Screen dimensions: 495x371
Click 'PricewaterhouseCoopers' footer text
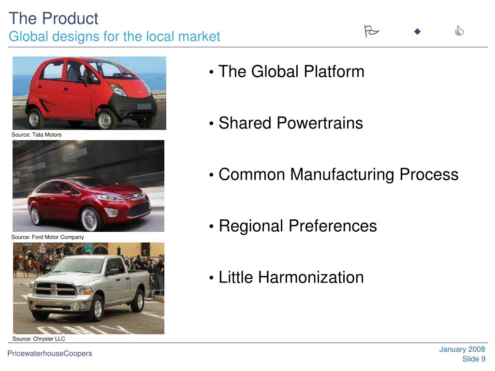click(x=50, y=353)
